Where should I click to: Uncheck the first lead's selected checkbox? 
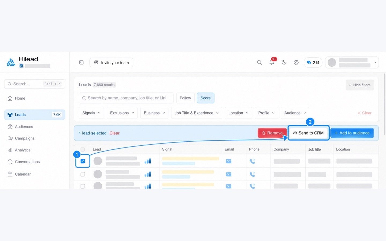pyautogui.click(x=83, y=161)
